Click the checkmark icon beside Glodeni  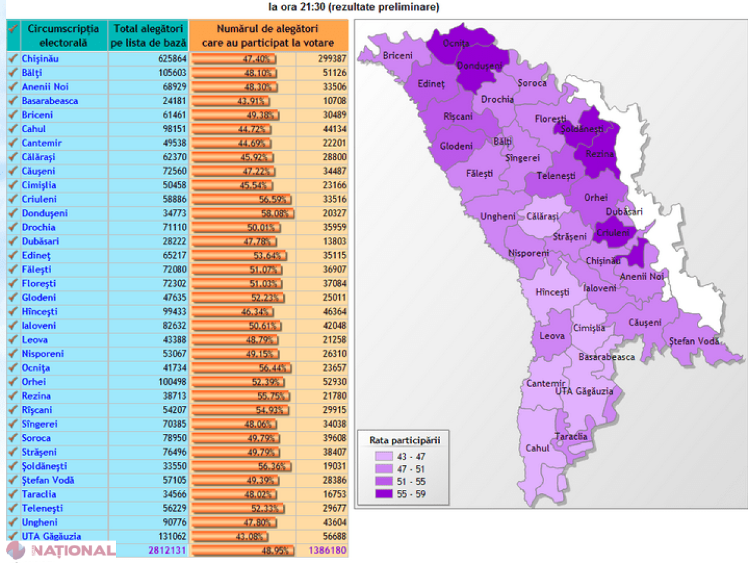coord(13,297)
